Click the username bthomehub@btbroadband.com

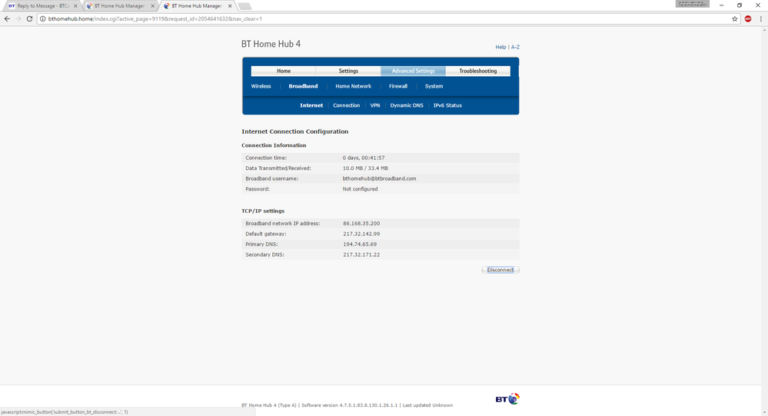pyautogui.click(x=379, y=179)
